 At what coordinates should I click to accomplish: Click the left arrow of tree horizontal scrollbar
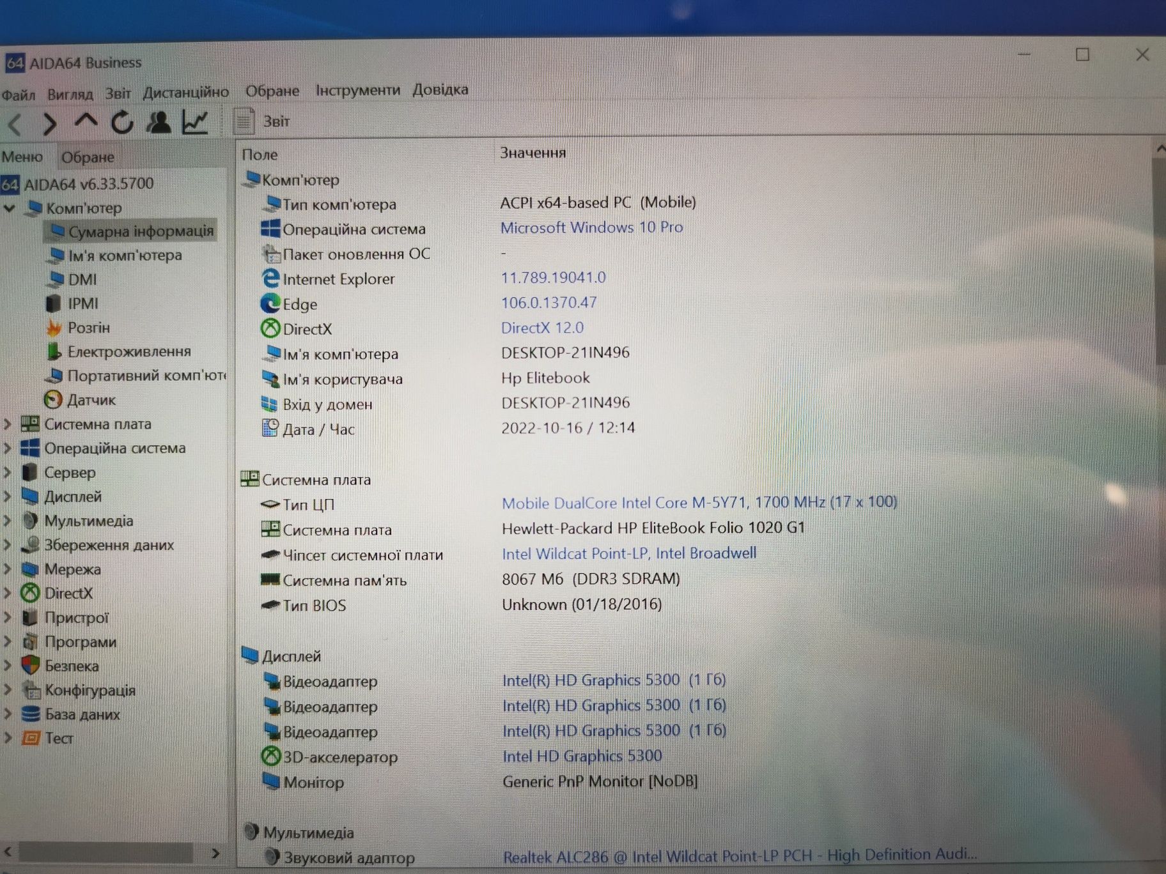click(x=8, y=852)
